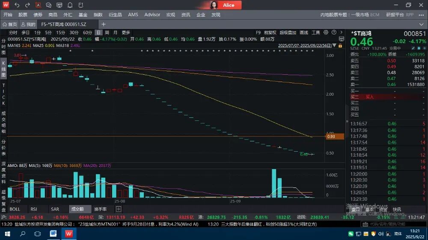Viewport: 428px width, 240px height.
Task: Click the WP monitor icon in title bar
Action: coord(59,5)
